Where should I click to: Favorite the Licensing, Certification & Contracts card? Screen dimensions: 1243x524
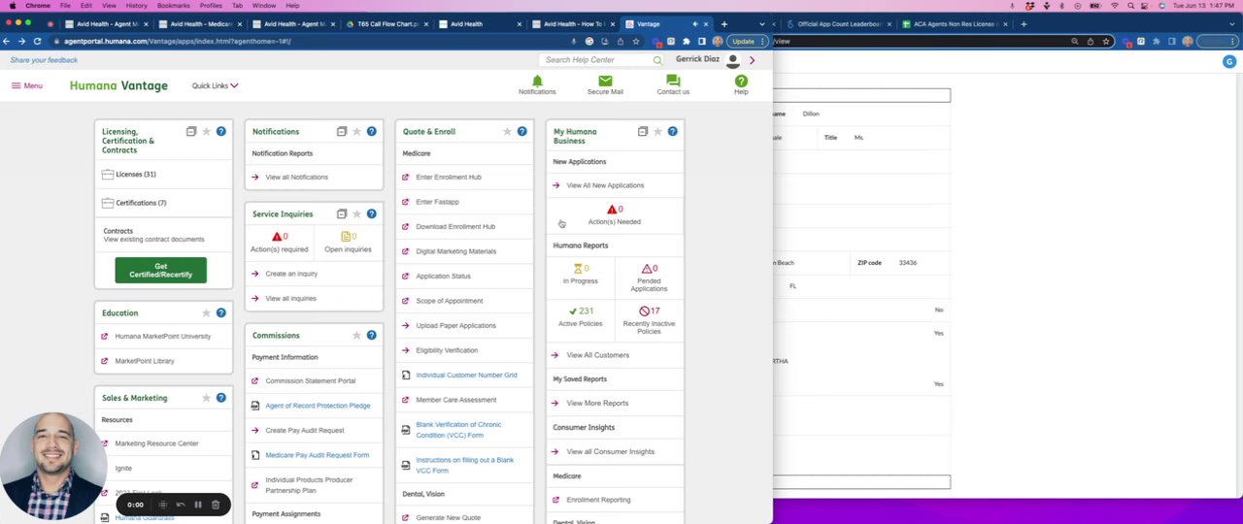click(x=206, y=131)
